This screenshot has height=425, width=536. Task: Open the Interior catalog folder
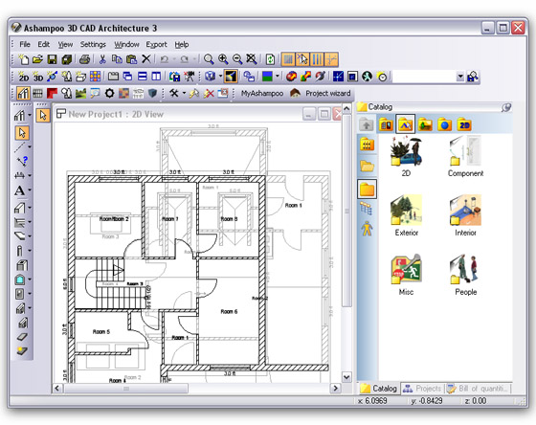tap(465, 214)
